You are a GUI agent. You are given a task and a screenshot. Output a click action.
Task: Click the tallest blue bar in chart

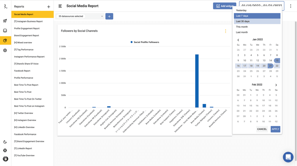click(x=197, y=81)
